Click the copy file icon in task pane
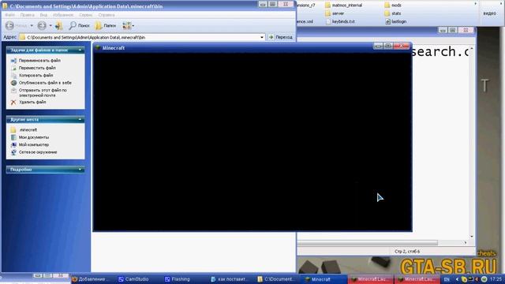 pyautogui.click(x=13, y=76)
